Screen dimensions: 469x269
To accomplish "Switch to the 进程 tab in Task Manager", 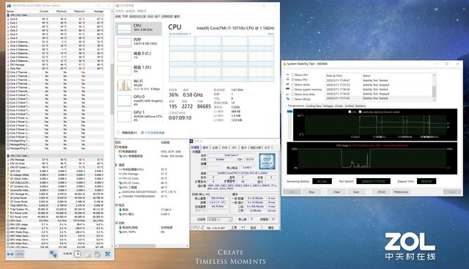I will click(x=118, y=16).
